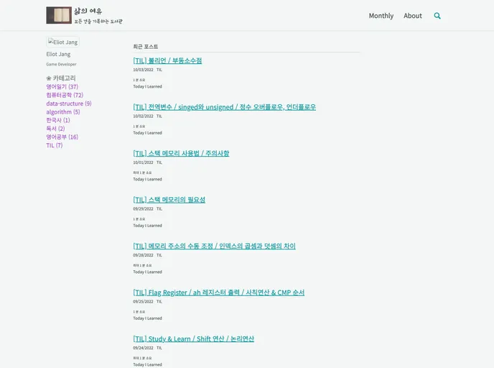
Task: Open the 불리언 / 부동소수점 post
Action: (167, 60)
